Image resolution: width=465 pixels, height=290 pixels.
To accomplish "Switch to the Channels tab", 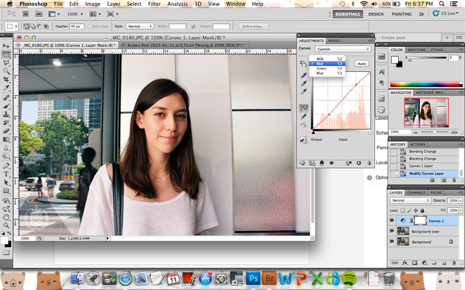I will point(416,193).
